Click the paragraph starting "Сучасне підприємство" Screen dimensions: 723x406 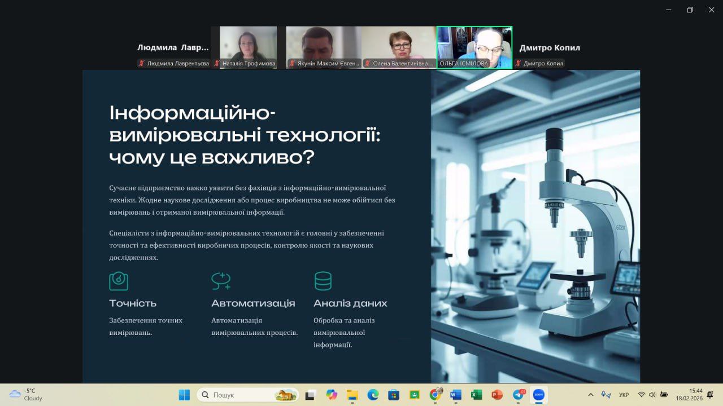click(252, 200)
